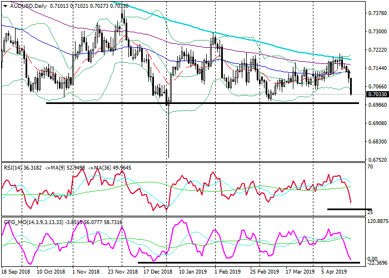This screenshot has width=389, height=278.
Task: Click the 0.69860 price axis label
Action: (x=377, y=105)
